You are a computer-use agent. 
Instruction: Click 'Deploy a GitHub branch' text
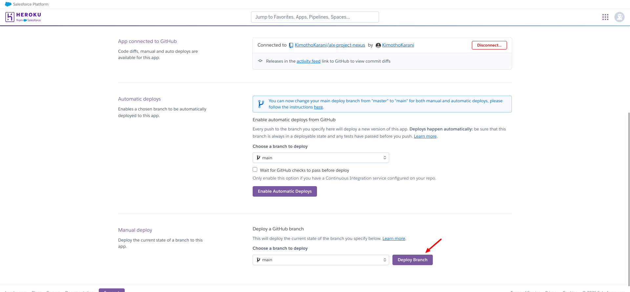pyautogui.click(x=278, y=229)
